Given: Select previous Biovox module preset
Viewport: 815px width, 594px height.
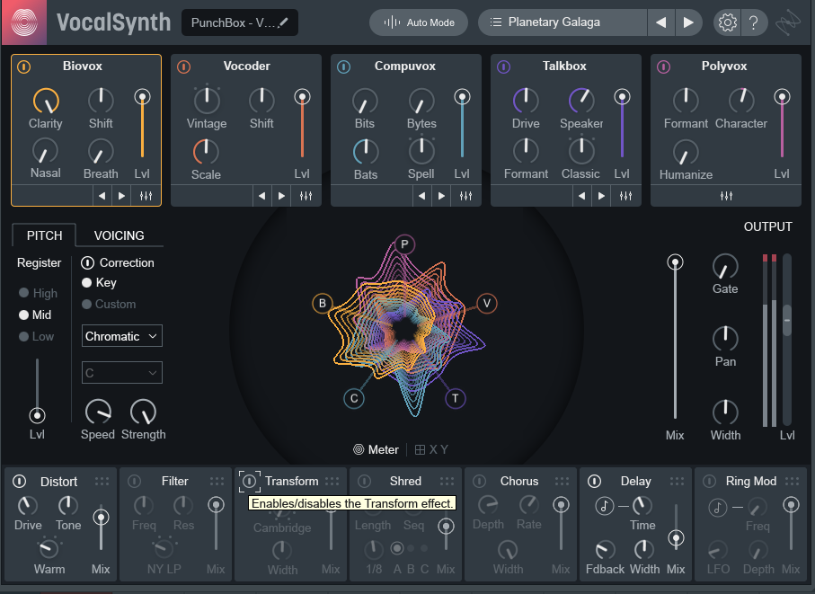Looking at the screenshot, I should point(102,196).
